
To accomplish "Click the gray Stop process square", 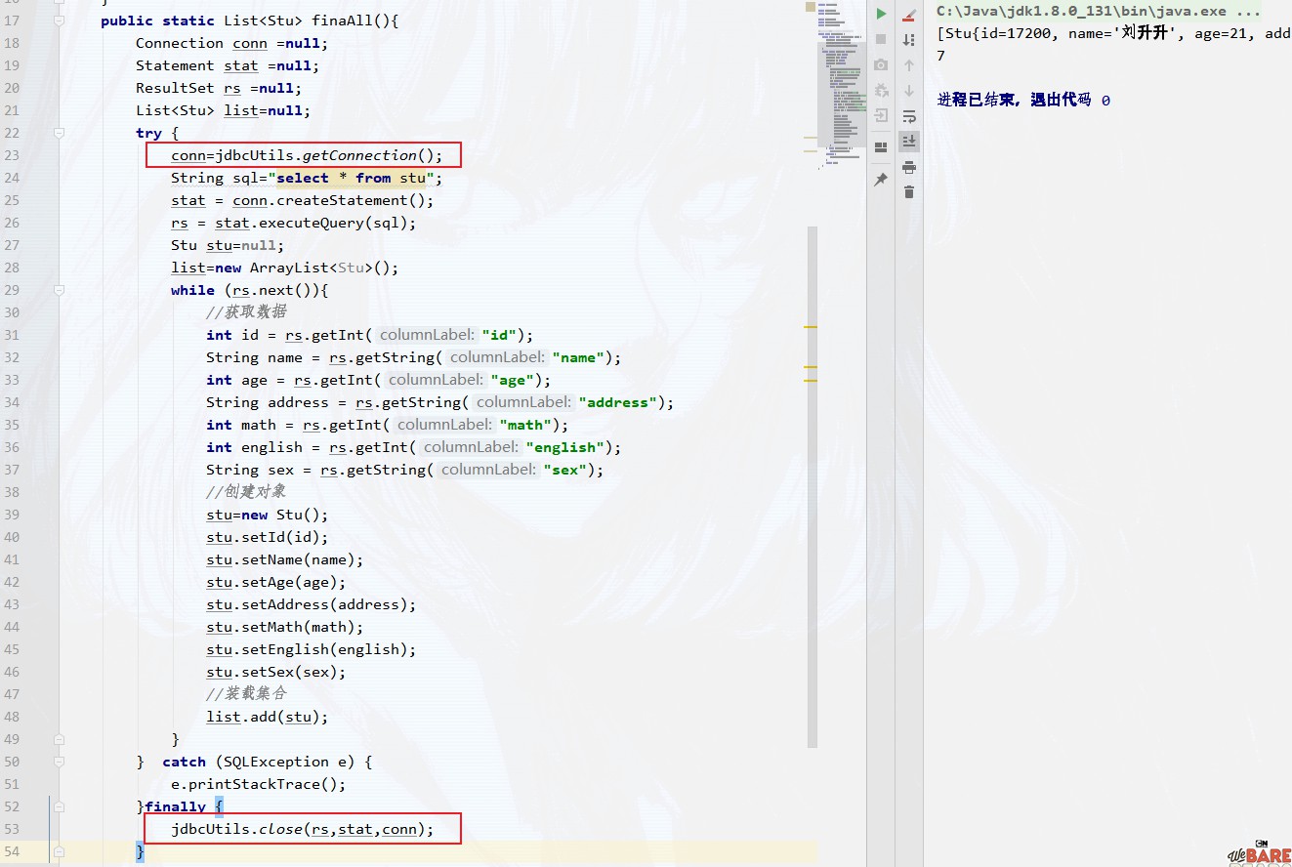I will (881, 39).
